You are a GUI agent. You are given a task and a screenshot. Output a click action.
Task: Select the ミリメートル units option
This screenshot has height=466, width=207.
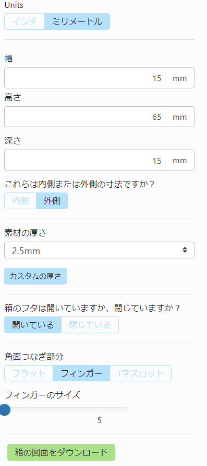(x=77, y=21)
